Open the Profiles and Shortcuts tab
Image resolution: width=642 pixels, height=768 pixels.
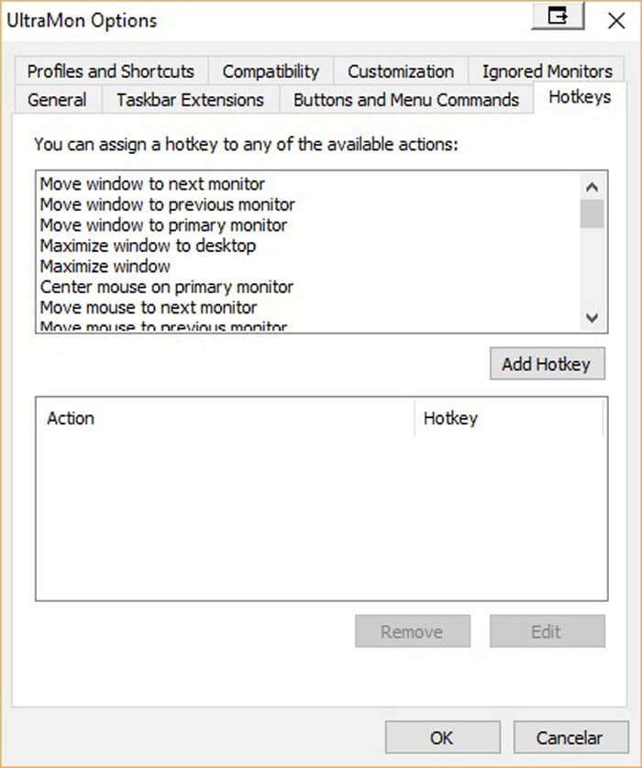tap(111, 71)
